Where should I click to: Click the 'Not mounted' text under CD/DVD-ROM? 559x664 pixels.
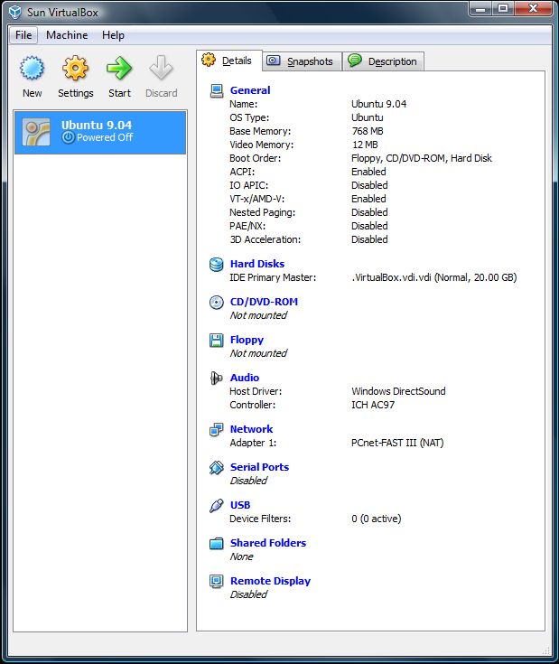coord(258,315)
